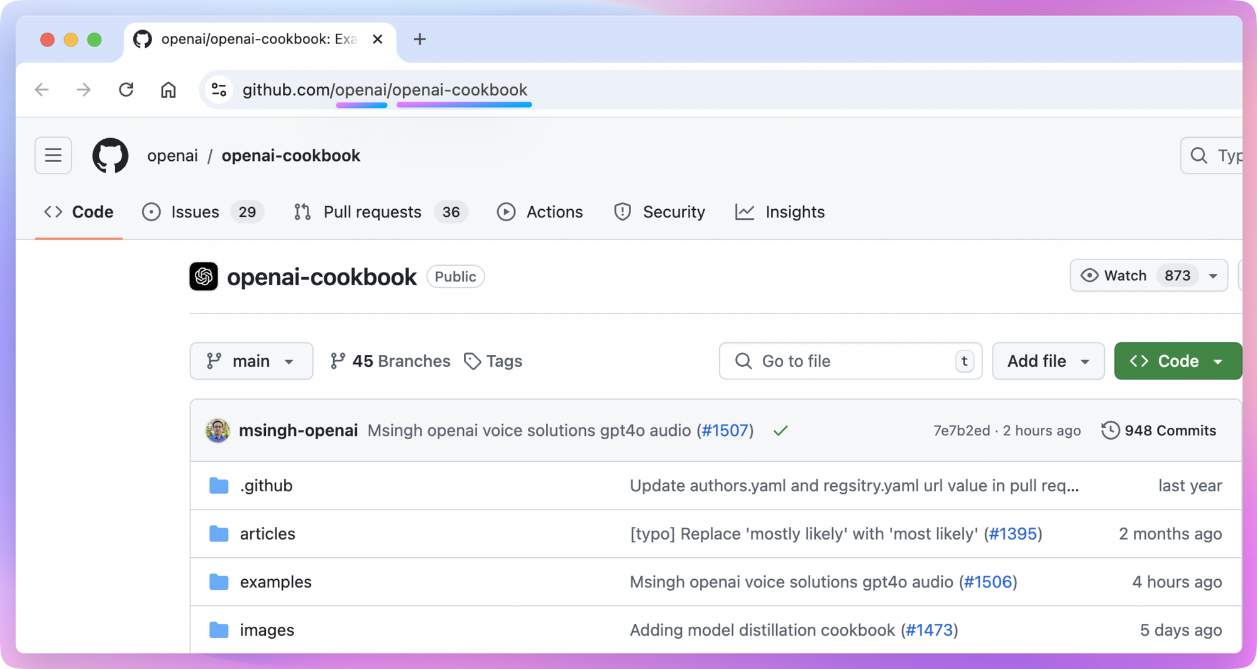Open commit hash 7e7b2ed
The image size is (1257, 669).
tap(961, 431)
